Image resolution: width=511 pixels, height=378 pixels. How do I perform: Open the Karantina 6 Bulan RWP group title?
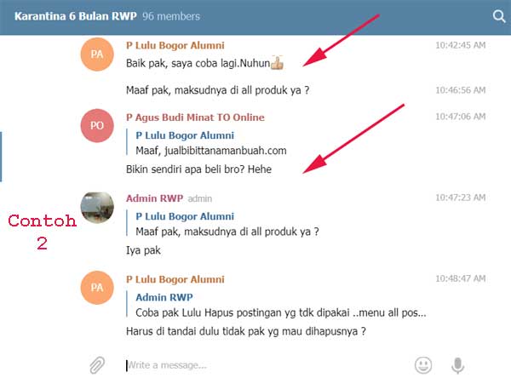(75, 16)
